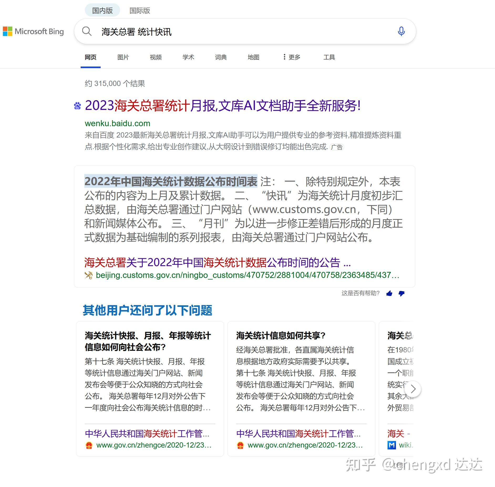
Task: Click the magnifier search icon
Action: point(86,31)
